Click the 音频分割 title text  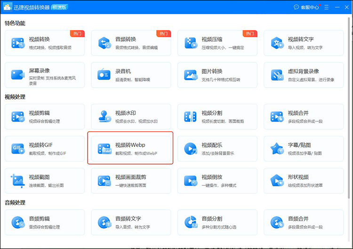click(212, 219)
